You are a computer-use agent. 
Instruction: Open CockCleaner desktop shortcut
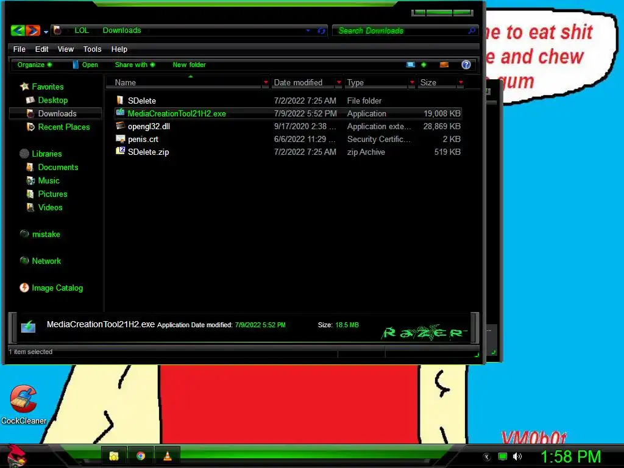point(24,405)
